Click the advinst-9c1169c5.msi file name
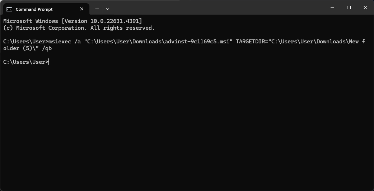The image size is (374, 191). point(197,42)
